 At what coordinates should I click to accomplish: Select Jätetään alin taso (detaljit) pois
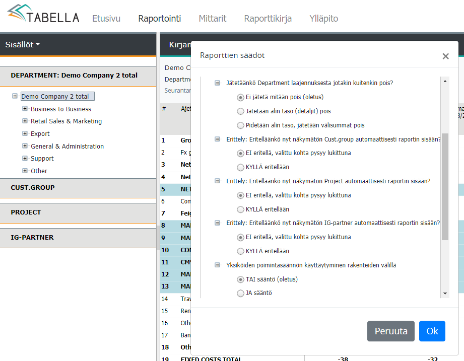click(240, 111)
